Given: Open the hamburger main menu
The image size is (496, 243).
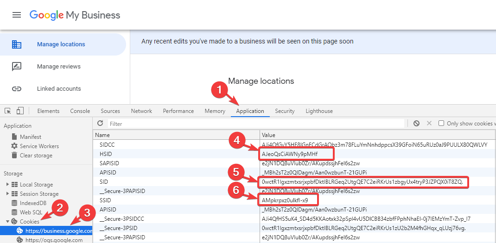Looking at the screenshot, I should click(16, 15).
